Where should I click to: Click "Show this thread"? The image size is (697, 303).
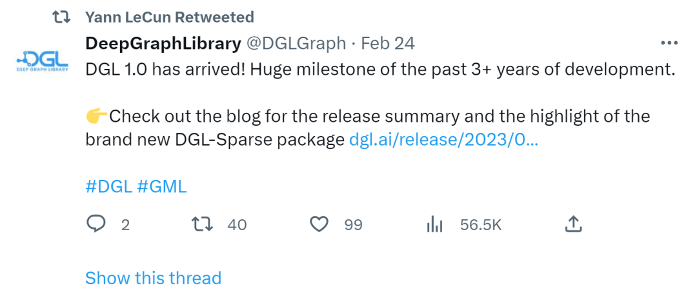pyautogui.click(x=153, y=278)
